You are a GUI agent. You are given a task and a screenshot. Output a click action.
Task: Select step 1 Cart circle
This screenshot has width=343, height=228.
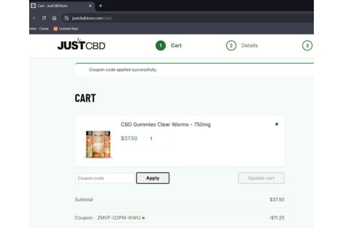(161, 46)
